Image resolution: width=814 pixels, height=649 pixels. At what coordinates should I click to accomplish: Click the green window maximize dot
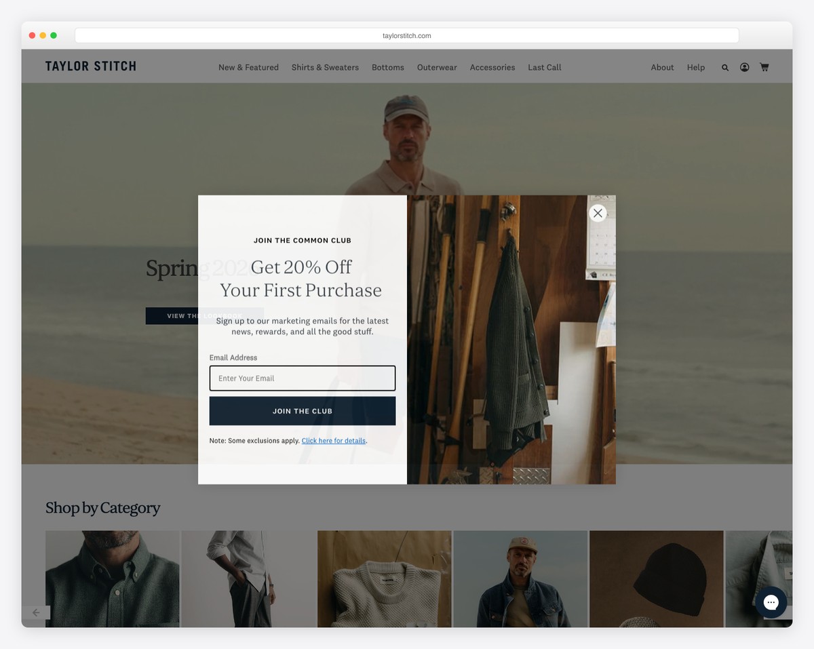(x=54, y=35)
